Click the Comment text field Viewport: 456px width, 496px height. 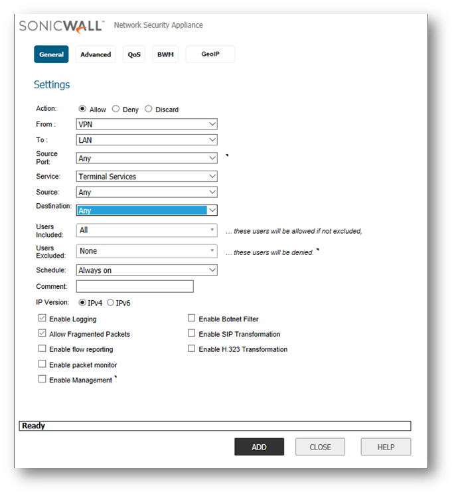point(135,286)
